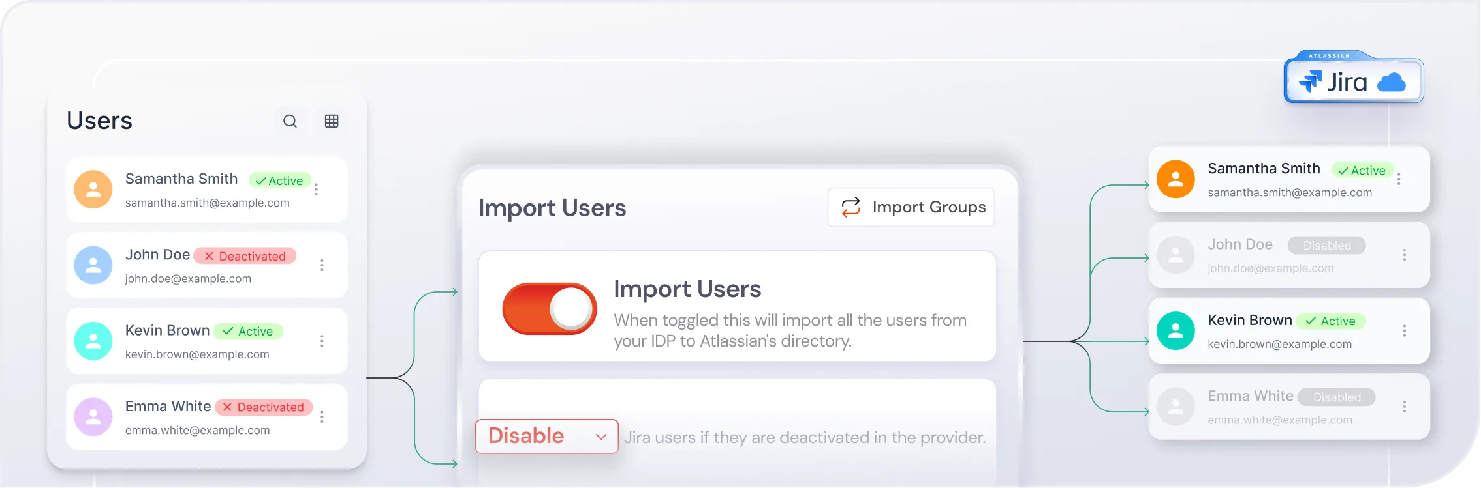Select Samantha Smith's orange avatar in Users list
Screen dimensions: 1481x488
(93, 190)
